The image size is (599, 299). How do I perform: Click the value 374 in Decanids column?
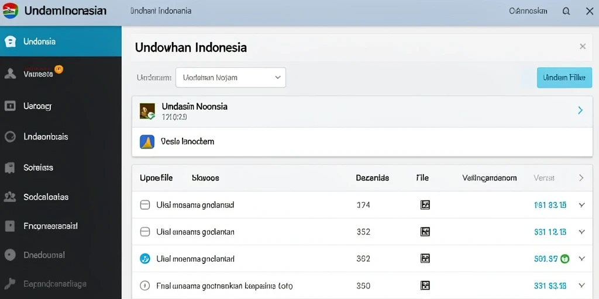point(363,205)
